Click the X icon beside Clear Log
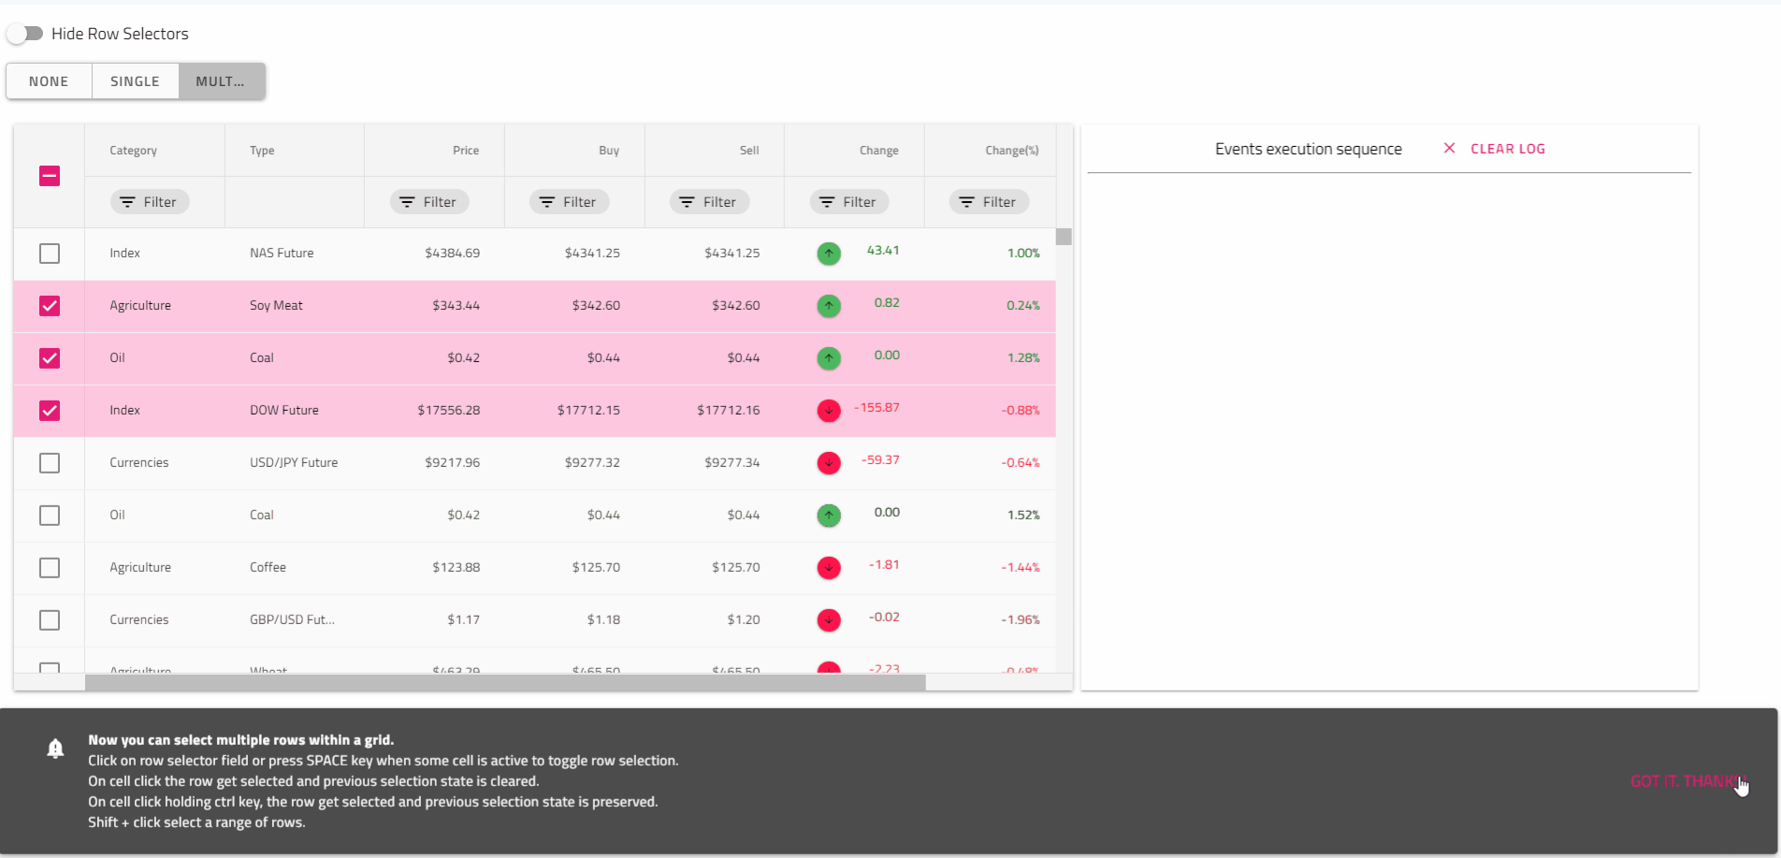1781x858 pixels. [x=1449, y=149]
